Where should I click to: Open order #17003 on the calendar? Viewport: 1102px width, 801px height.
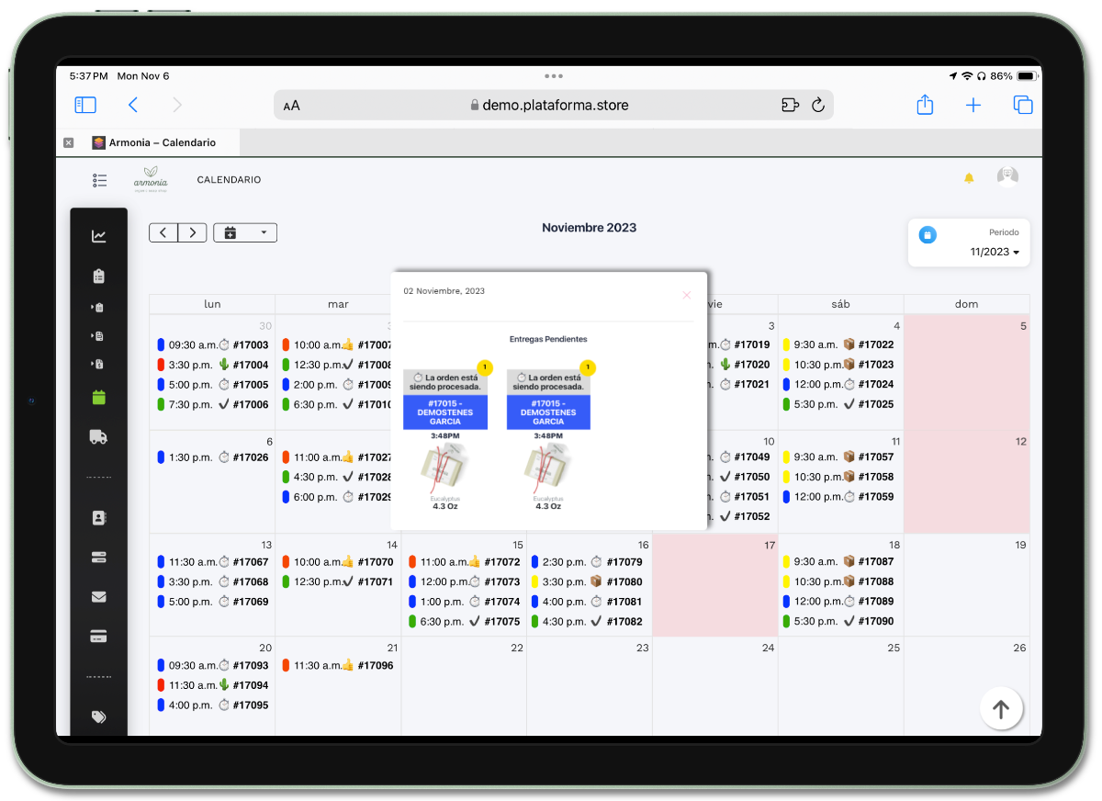point(250,345)
